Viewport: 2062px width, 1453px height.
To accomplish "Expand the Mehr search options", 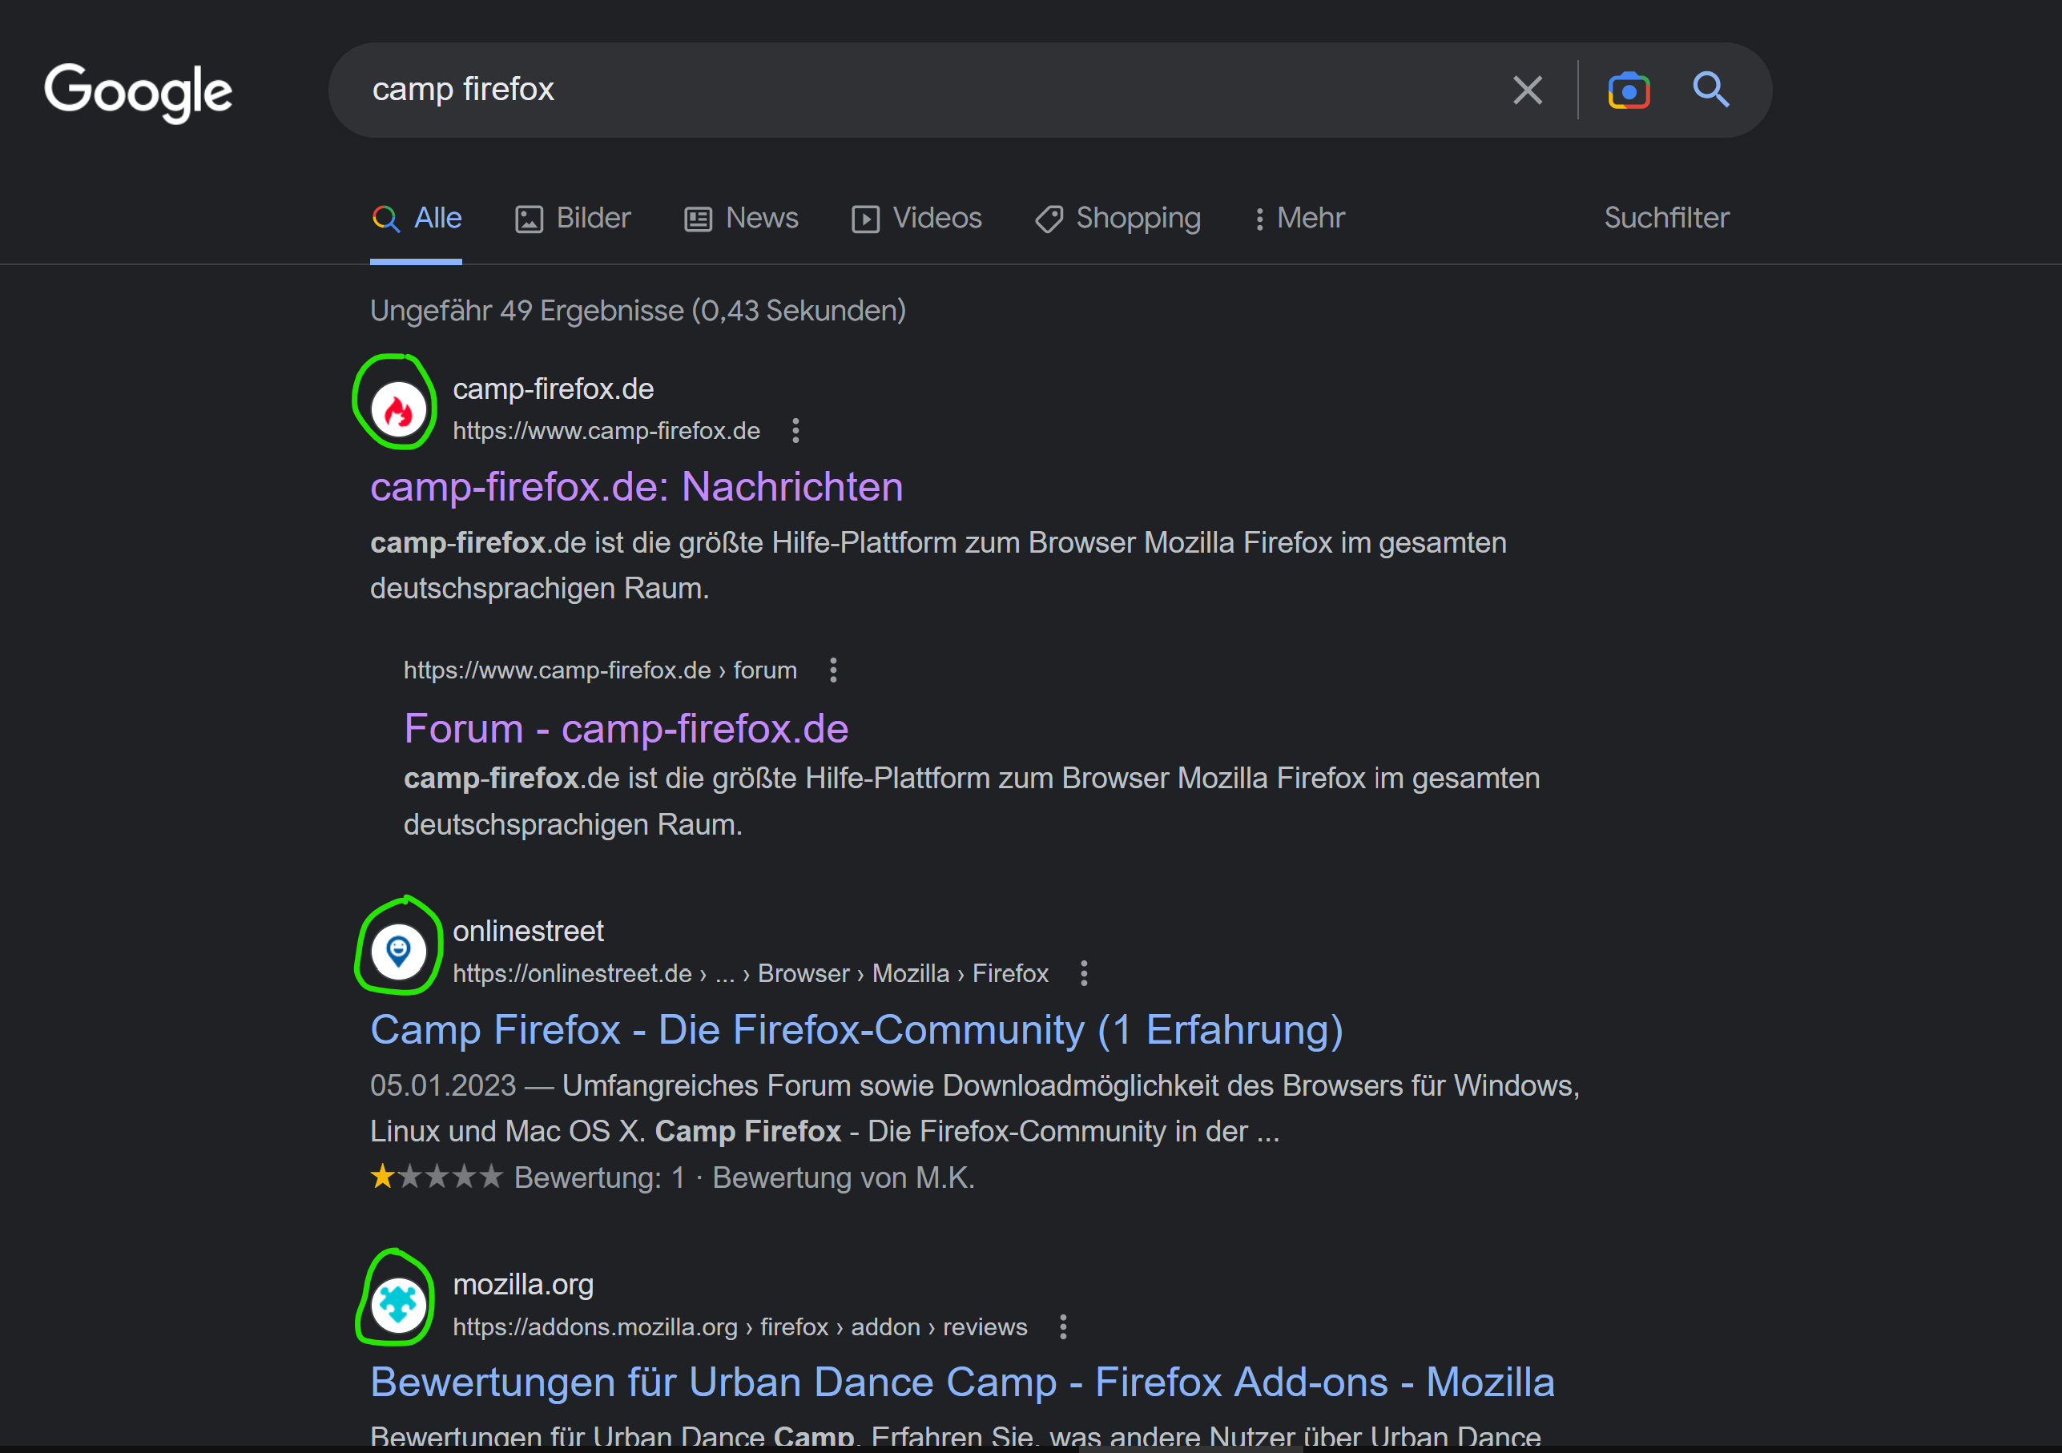I will (1299, 218).
